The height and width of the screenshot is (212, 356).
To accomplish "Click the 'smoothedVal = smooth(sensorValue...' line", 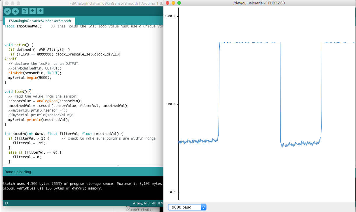I will point(69,106).
